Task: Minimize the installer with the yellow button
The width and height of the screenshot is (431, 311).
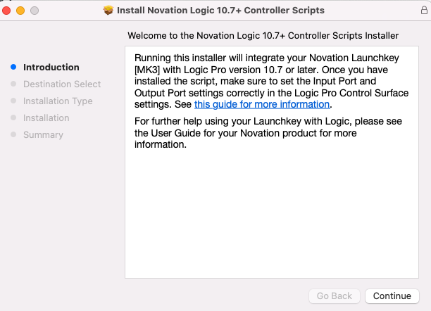Action: click(x=20, y=11)
